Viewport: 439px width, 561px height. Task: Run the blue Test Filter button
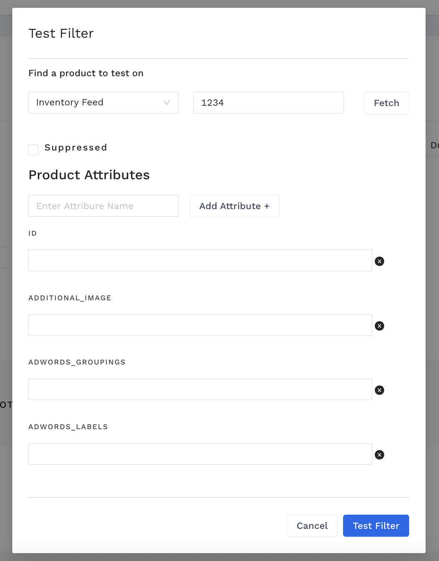376,526
